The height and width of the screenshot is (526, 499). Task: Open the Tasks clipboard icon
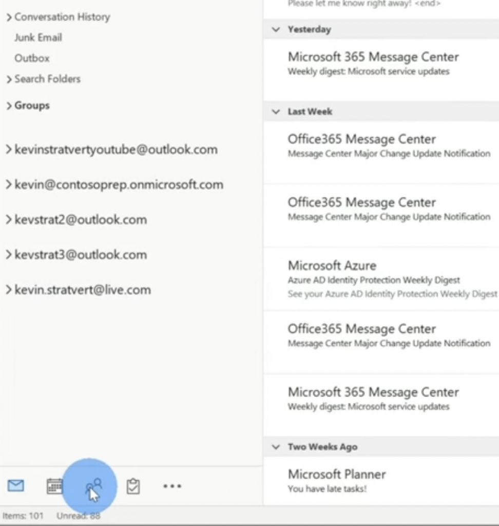tap(133, 486)
